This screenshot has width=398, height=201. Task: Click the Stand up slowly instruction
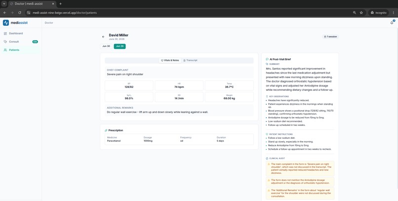[291, 142]
